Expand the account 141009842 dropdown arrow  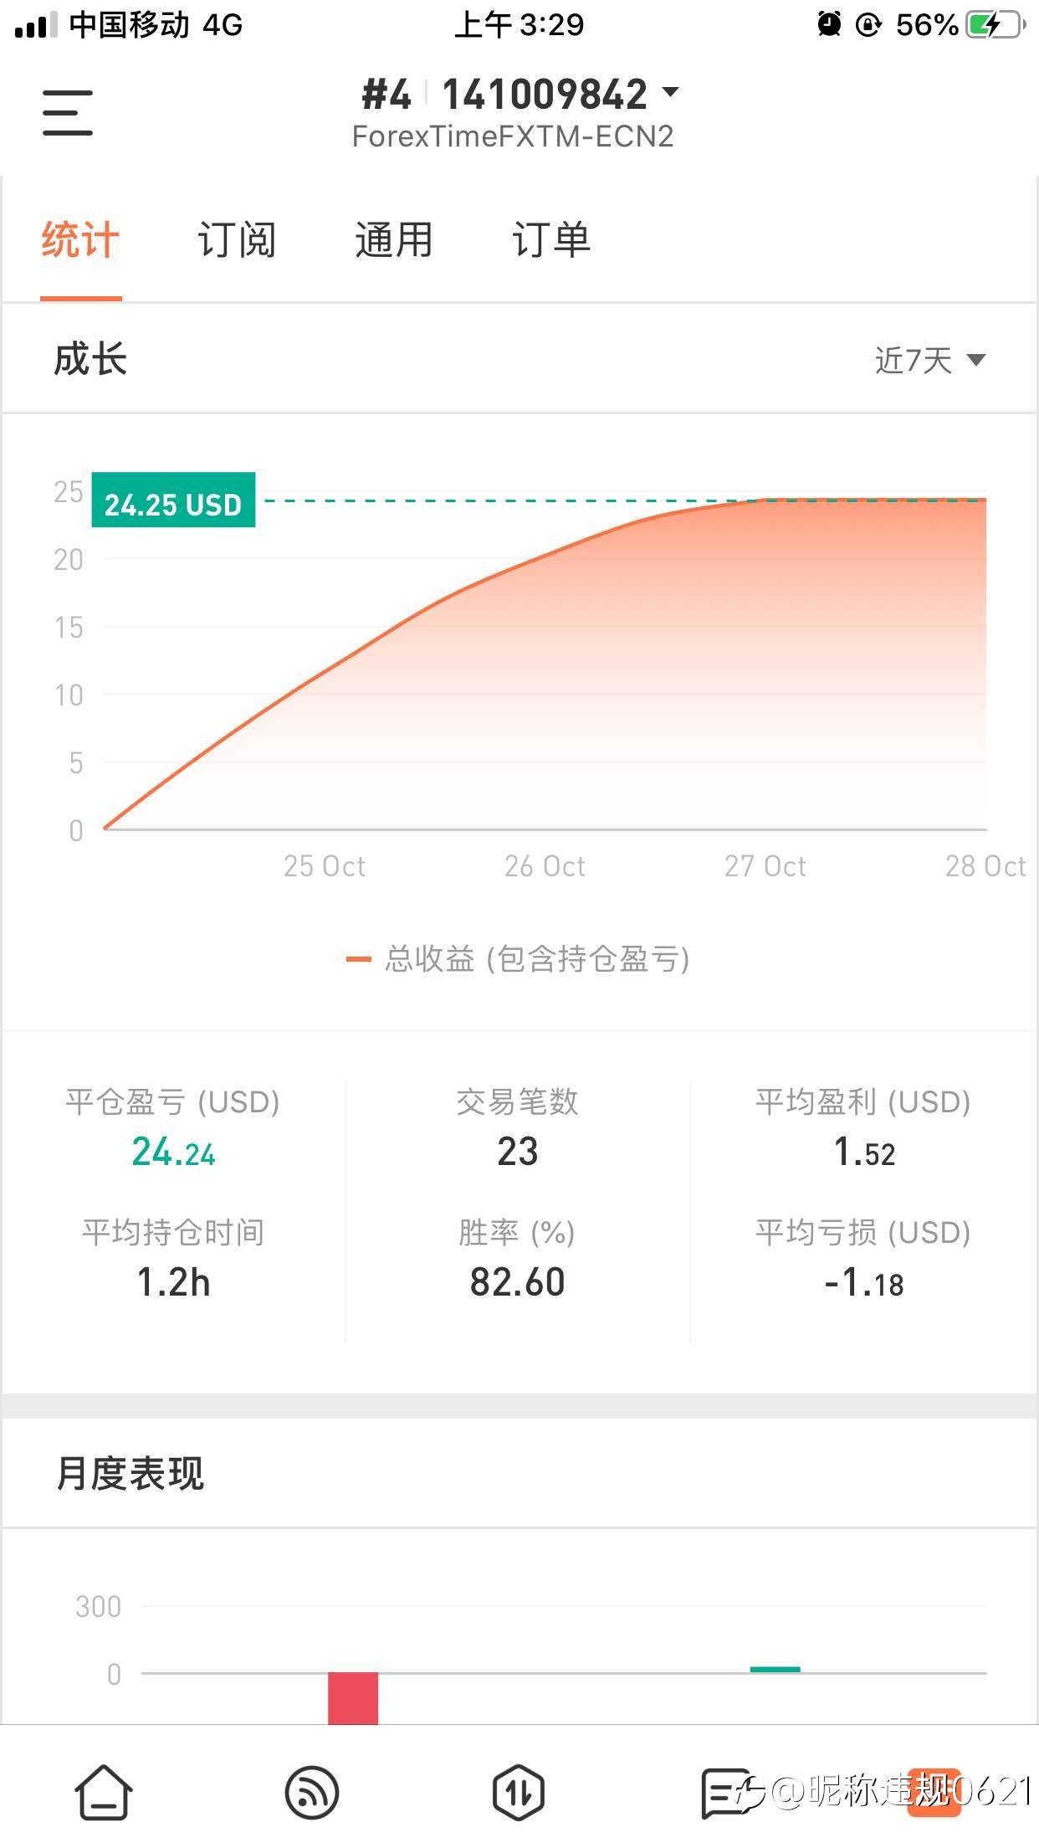[670, 91]
